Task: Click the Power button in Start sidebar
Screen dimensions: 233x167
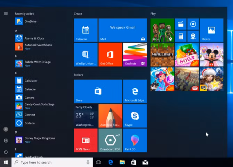Action: coord(6,152)
